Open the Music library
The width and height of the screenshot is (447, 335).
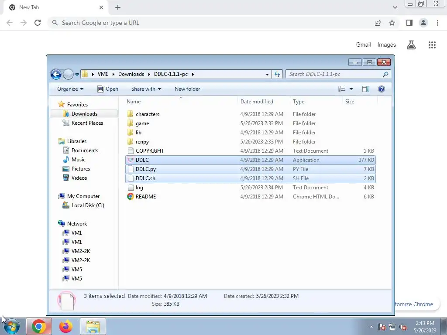click(79, 159)
